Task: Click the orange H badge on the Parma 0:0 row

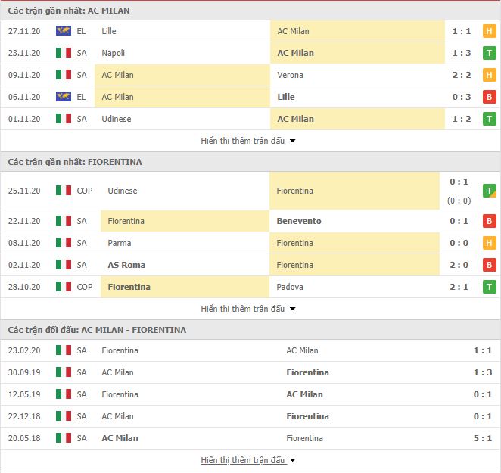Action: [489, 243]
